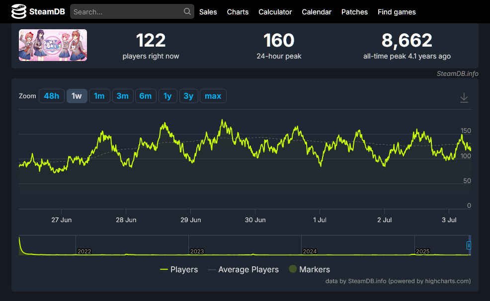Click the navigator range handle
490x301 pixels.
coord(469,245)
